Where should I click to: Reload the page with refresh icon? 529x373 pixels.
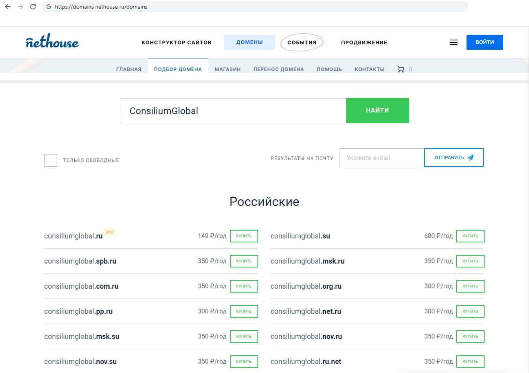[33, 7]
